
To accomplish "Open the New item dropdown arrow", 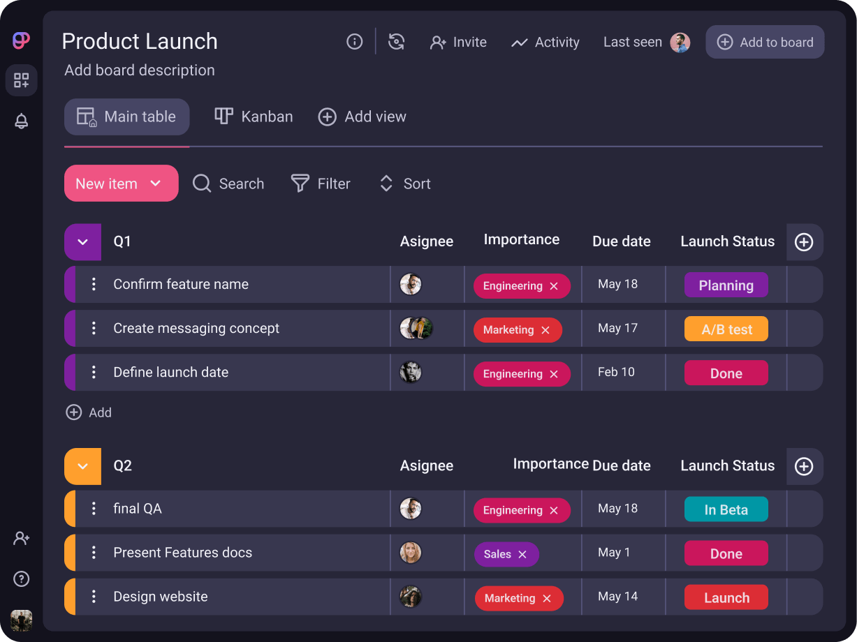I will (154, 184).
